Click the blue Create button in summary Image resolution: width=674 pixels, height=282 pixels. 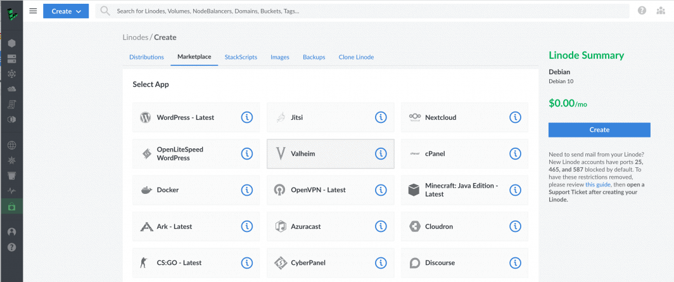pos(599,130)
